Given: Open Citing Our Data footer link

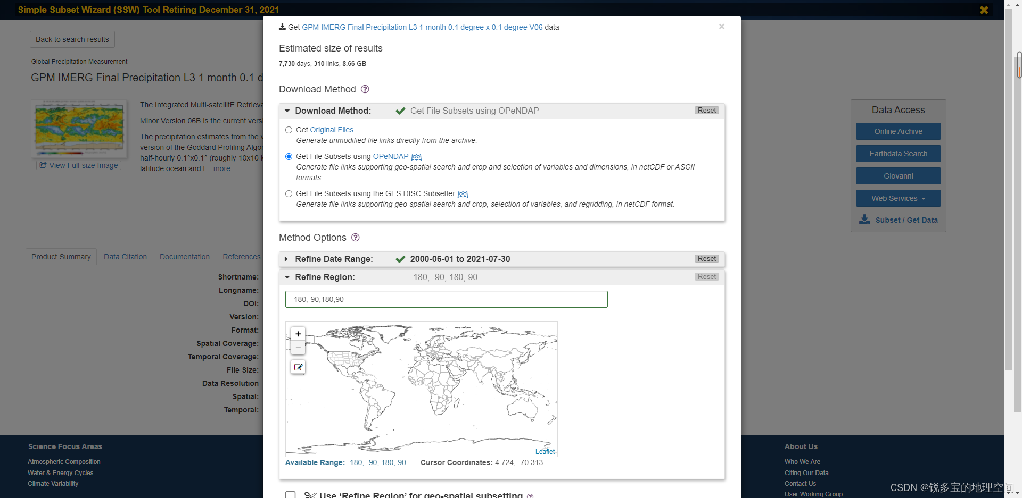Looking at the screenshot, I should (806, 473).
